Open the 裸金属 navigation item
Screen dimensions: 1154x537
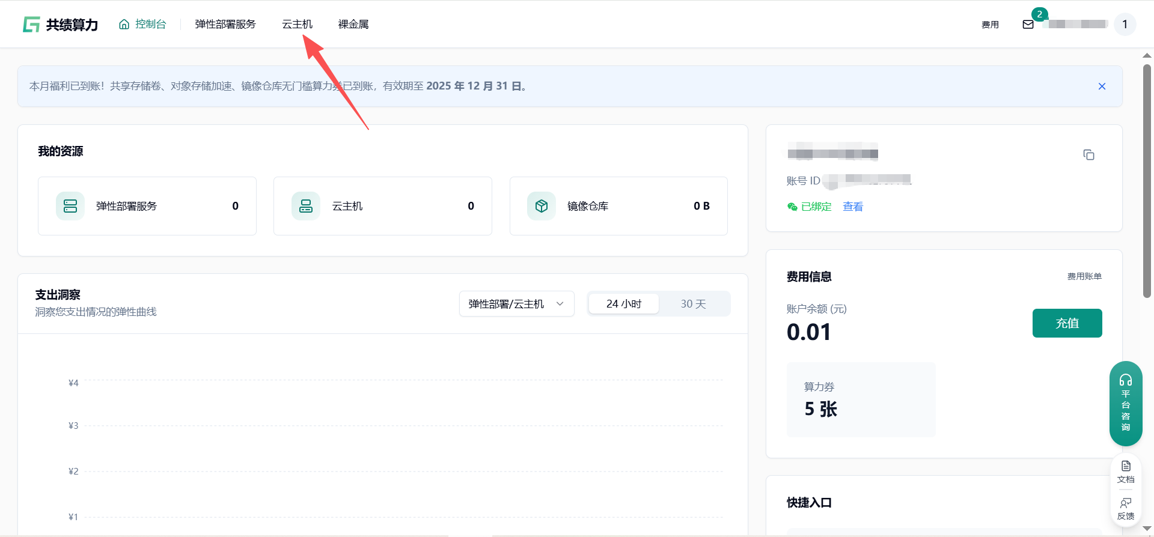[353, 24]
